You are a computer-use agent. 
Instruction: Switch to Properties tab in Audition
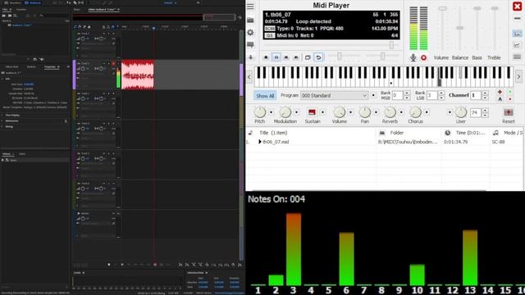click(x=50, y=67)
